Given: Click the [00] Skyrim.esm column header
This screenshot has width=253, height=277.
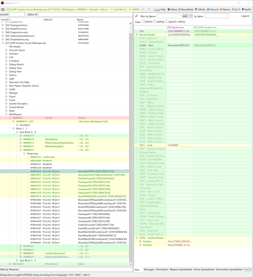Looking at the screenshot, I should point(179,27).
